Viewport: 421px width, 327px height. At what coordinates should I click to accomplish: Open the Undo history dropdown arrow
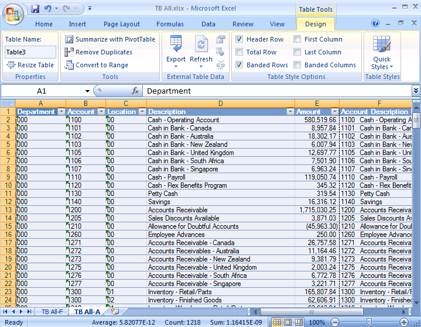pyautogui.click(x=56, y=9)
